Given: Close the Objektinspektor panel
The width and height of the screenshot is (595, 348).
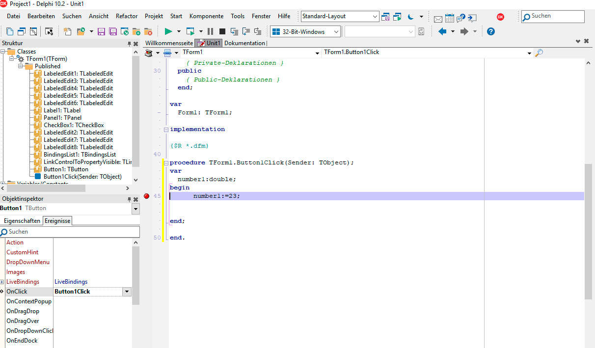Looking at the screenshot, I should tap(136, 199).
